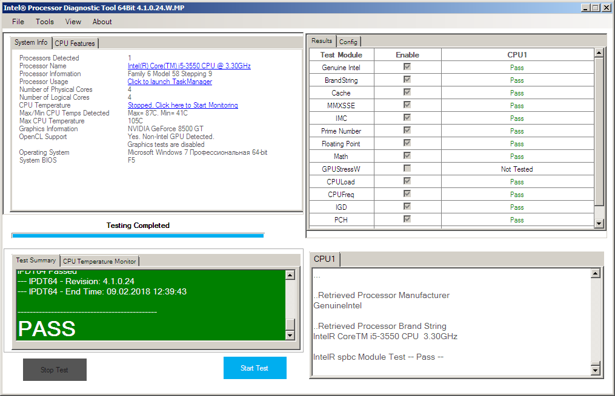Open the About menu

click(102, 22)
